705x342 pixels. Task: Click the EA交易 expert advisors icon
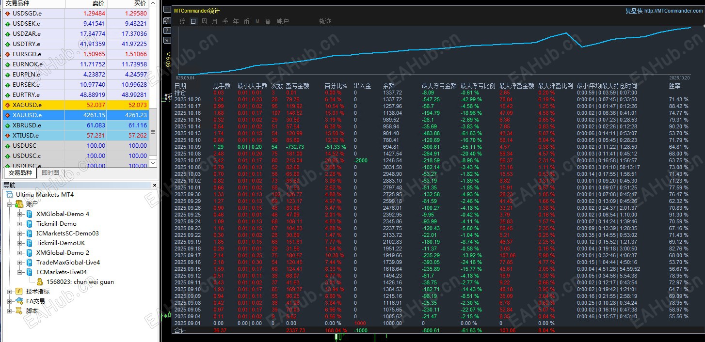19,301
